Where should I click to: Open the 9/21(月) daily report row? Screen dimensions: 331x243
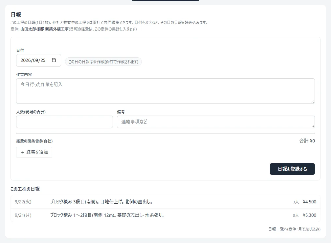click(x=165, y=215)
